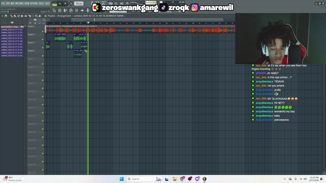Add new track with the plus button
Screen dimensions: 326x183
pyautogui.click(x=30, y=23)
